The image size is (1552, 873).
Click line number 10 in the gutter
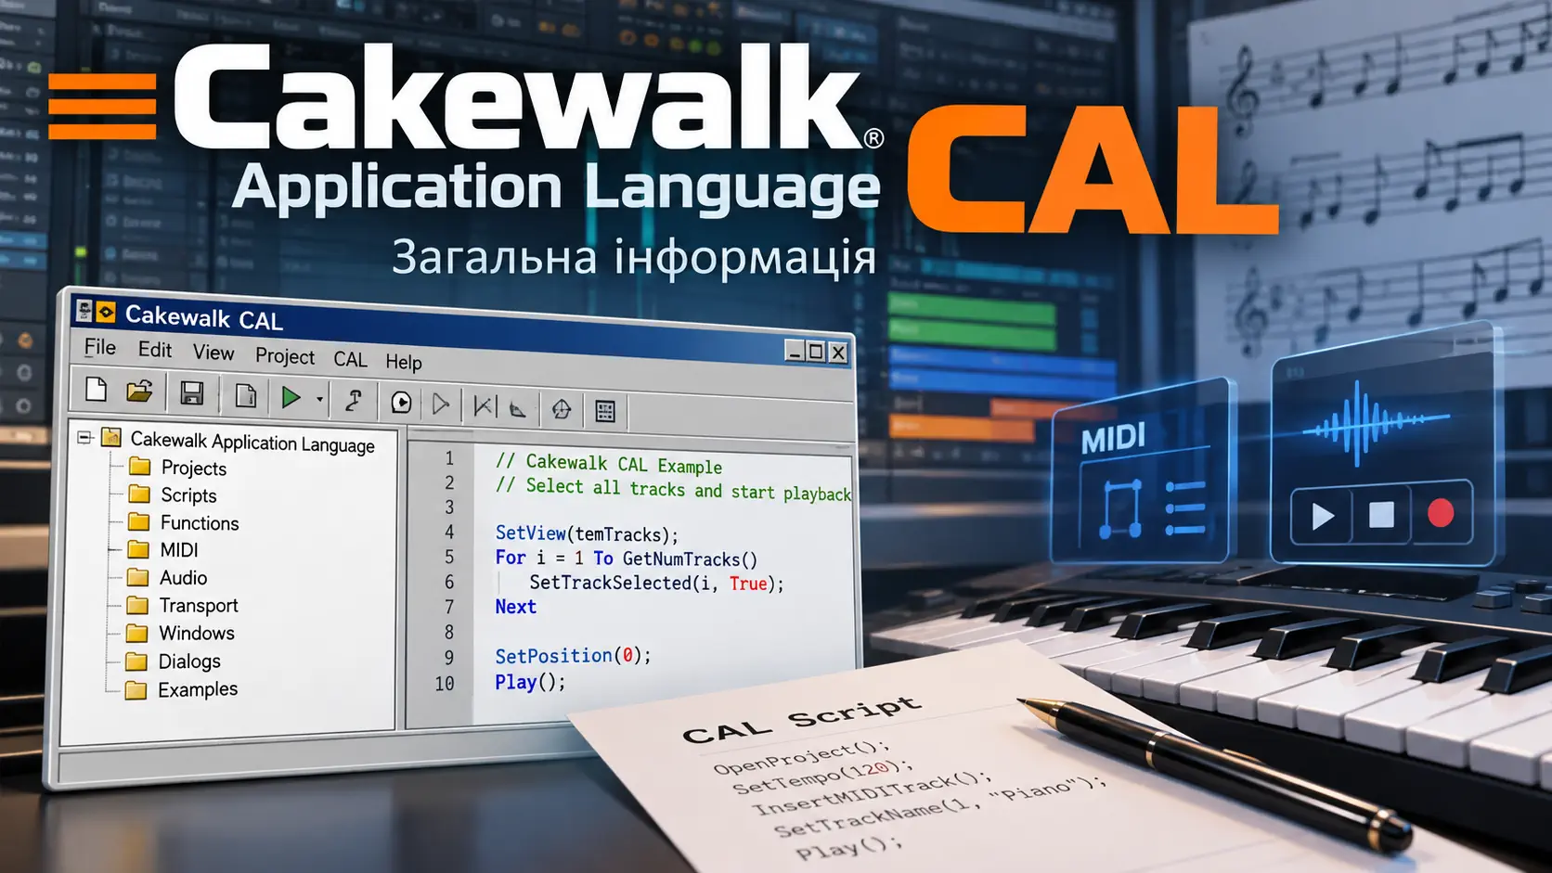445,684
